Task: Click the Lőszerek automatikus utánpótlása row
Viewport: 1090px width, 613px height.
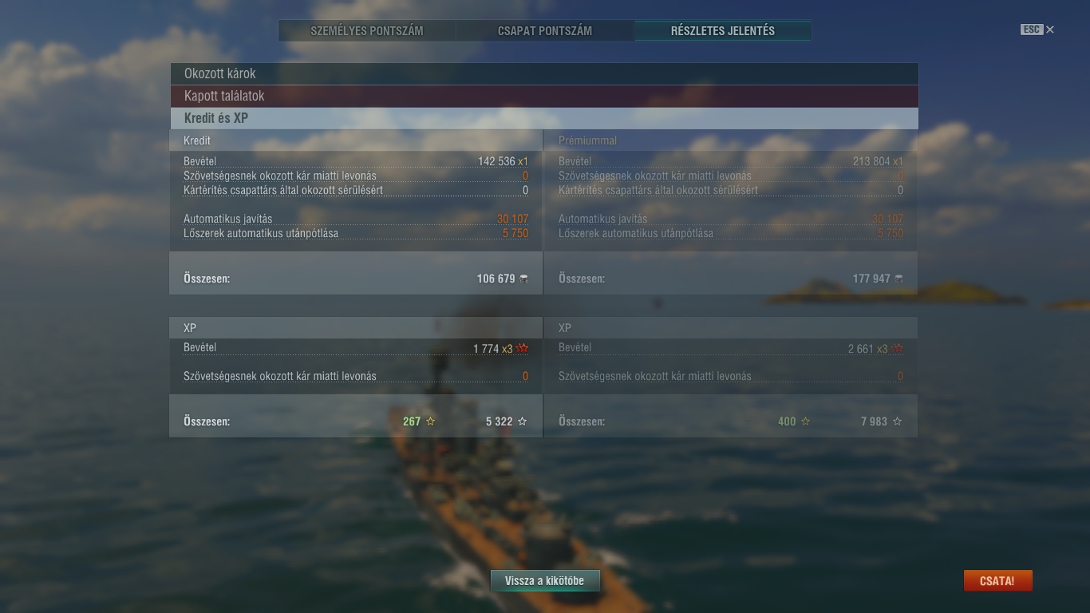Action: click(x=356, y=233)
